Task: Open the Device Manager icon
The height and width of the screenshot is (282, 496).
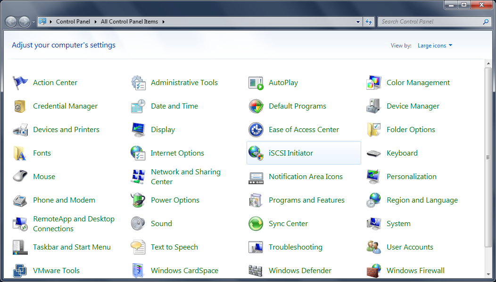Action: coord(374,106)
